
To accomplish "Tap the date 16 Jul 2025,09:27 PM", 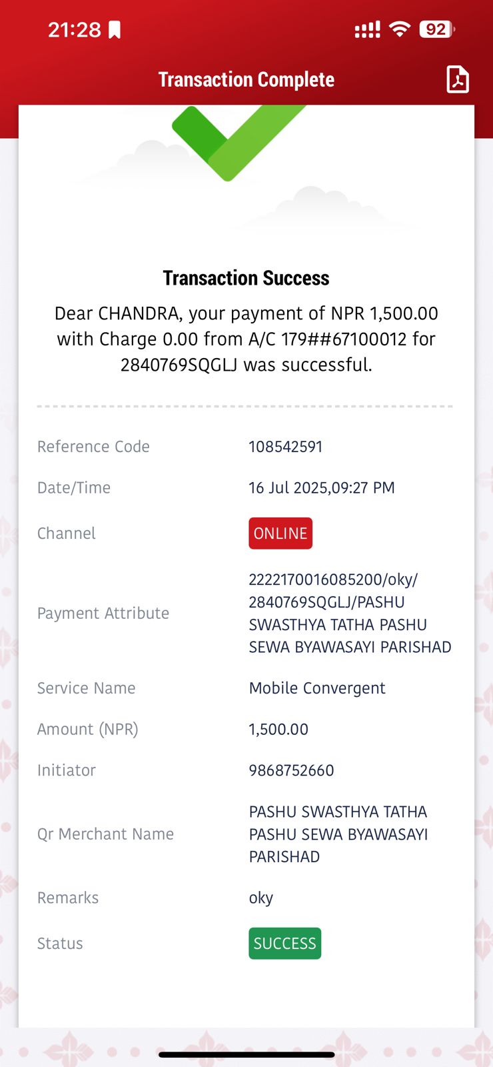I will tap(322, 488).
